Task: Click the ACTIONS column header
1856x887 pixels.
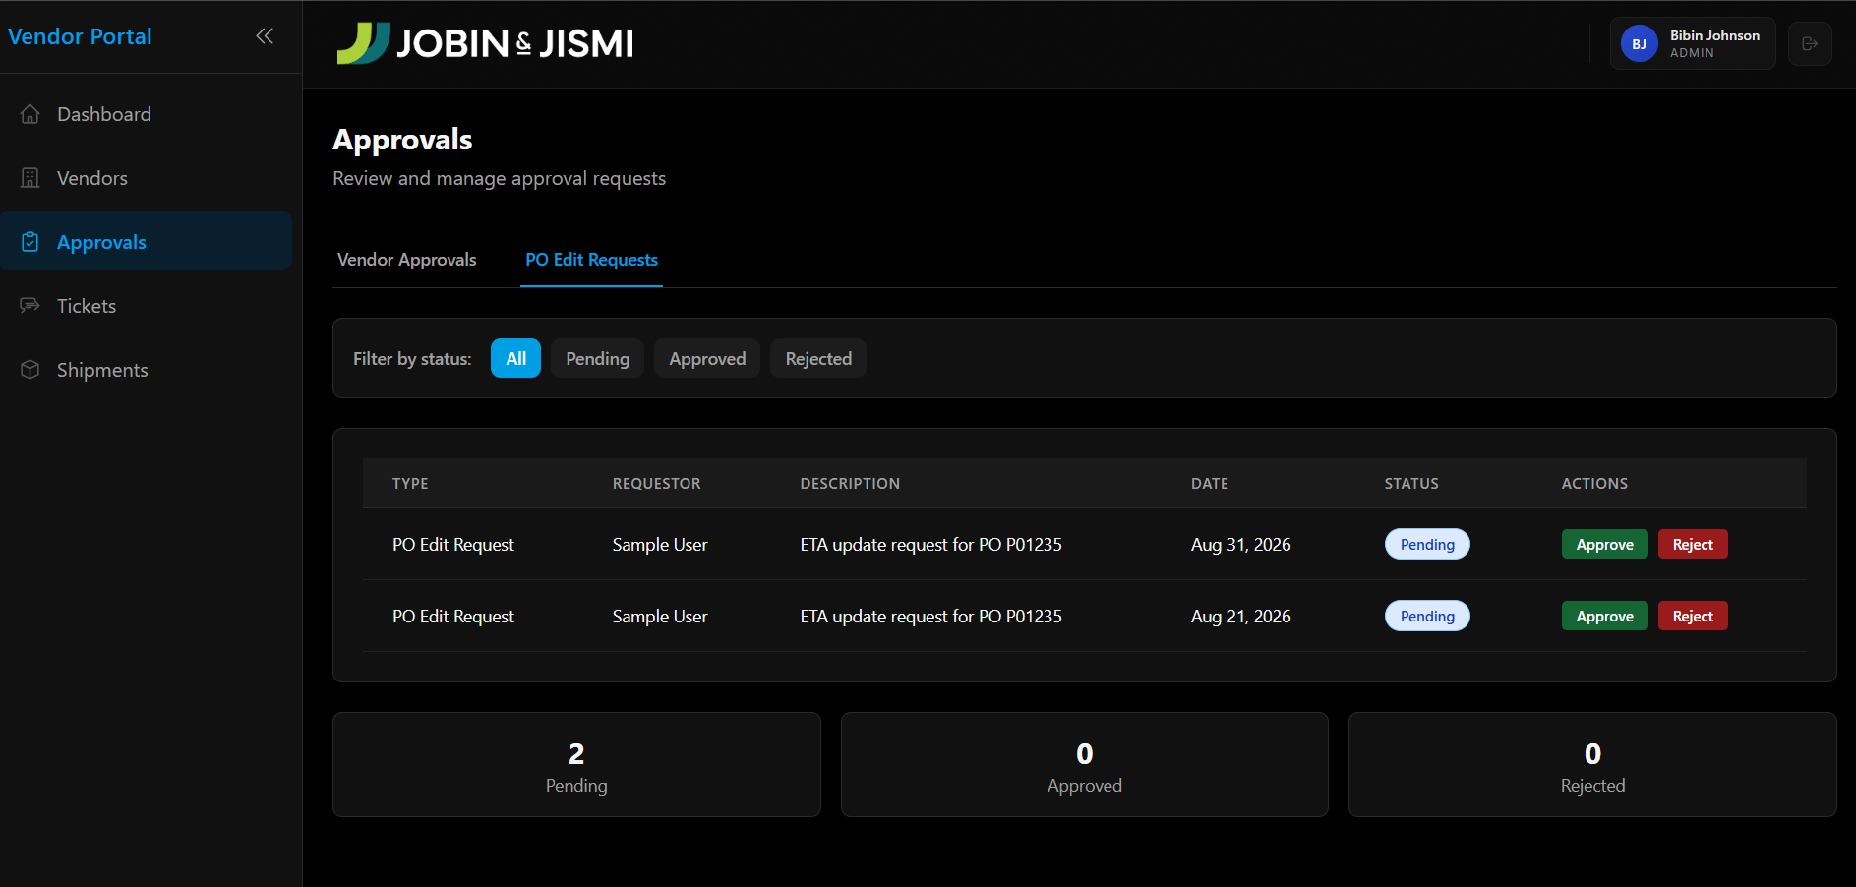Action: 1594,484
